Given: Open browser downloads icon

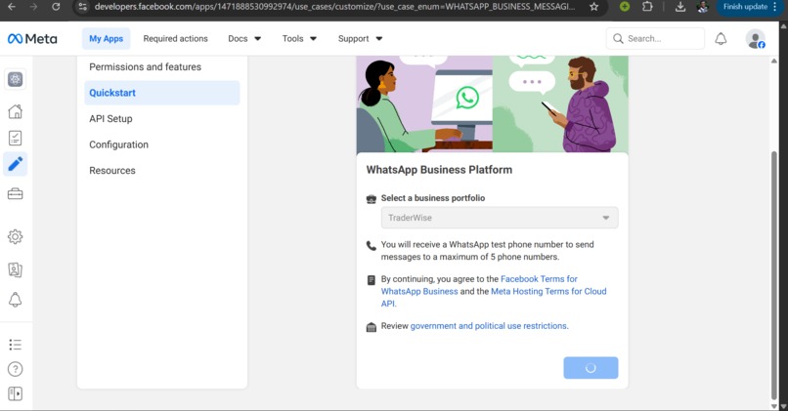Looking at the screenshot, I should (679, 7).
